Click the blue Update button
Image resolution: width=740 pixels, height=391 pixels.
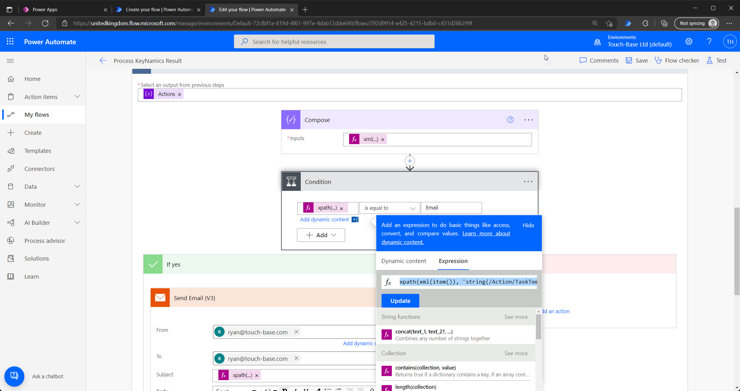[400, 301]
